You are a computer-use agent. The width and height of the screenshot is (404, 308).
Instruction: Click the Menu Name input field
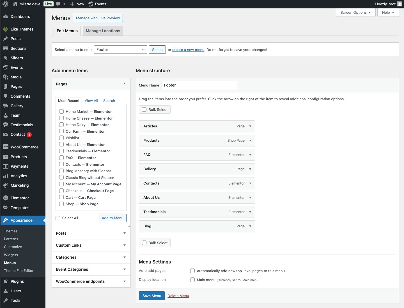pyautogui.click(x=199, y=85)
